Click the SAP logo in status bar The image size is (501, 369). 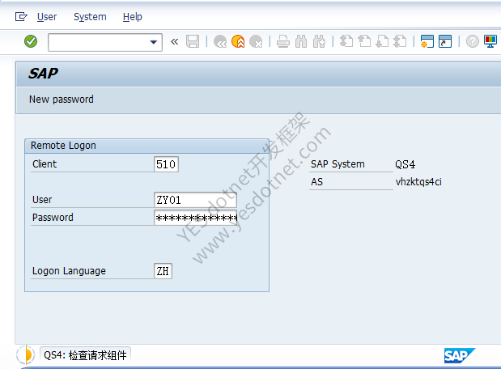[x=460, y=355]
